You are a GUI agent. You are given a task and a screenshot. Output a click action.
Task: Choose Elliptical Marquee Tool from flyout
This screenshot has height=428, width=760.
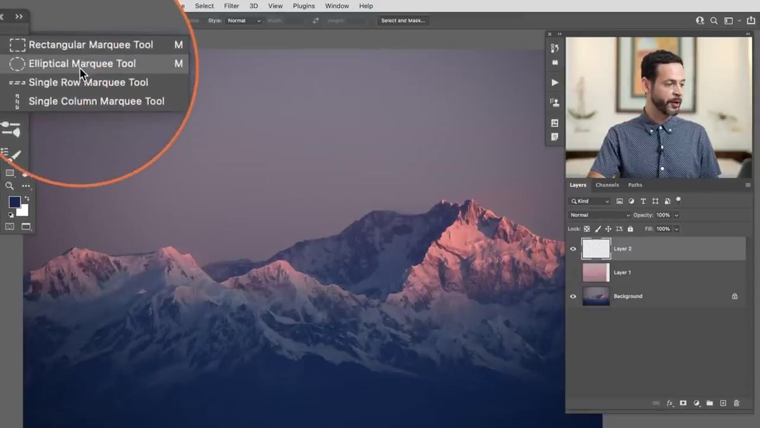click(95, 63)
